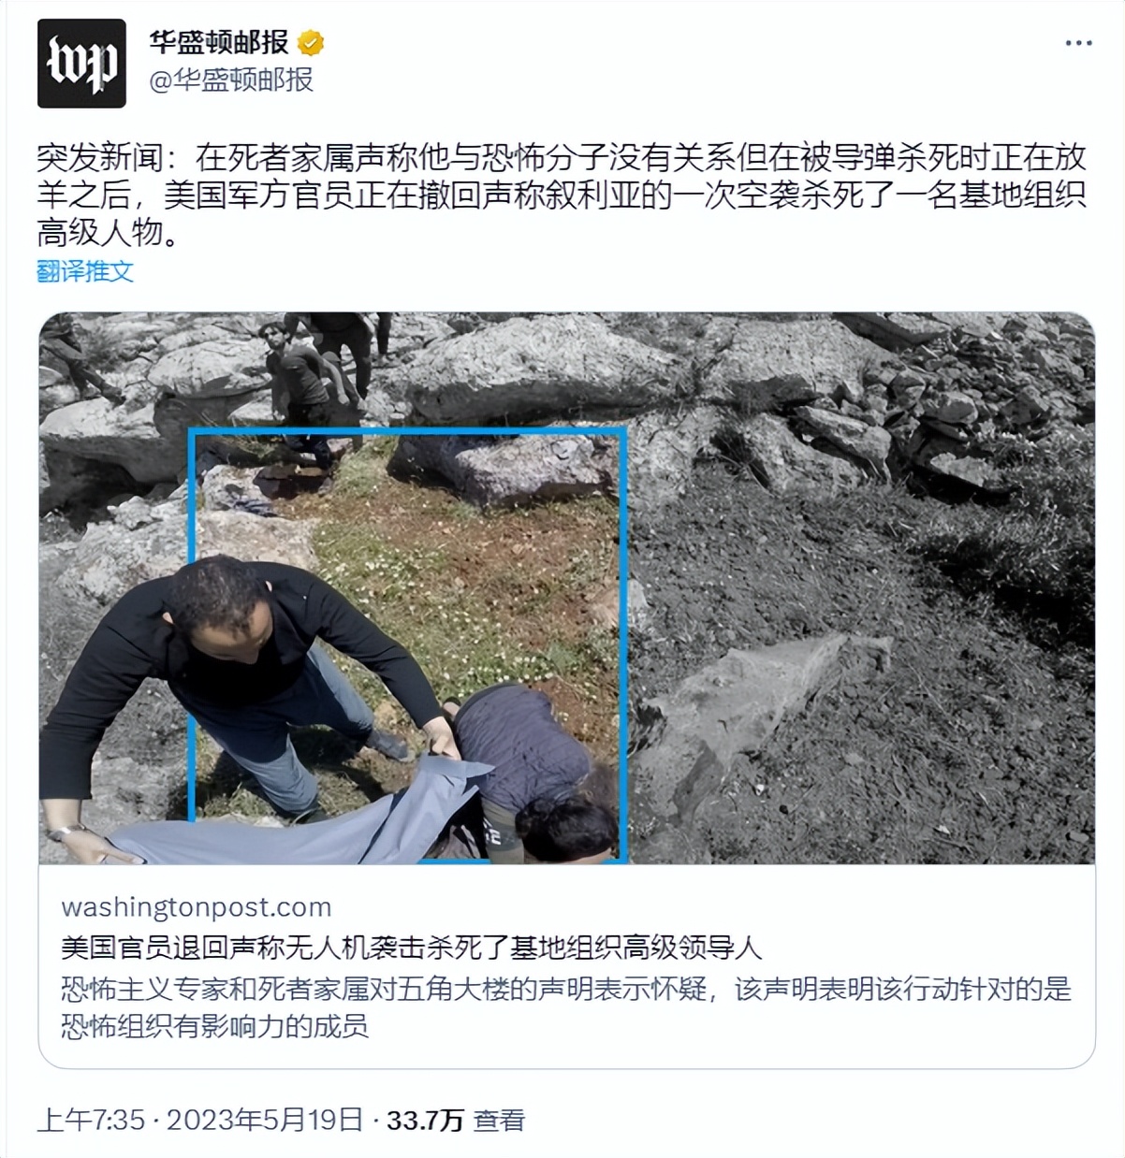The width and height of the screenshot is (1125, 1158).
Task: Click the card description about 五角大楼的声明
Action: point(566,1007)
